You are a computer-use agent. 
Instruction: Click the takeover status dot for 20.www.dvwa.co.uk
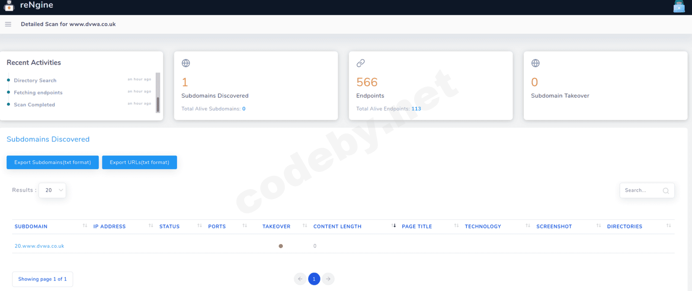(281, 246)
